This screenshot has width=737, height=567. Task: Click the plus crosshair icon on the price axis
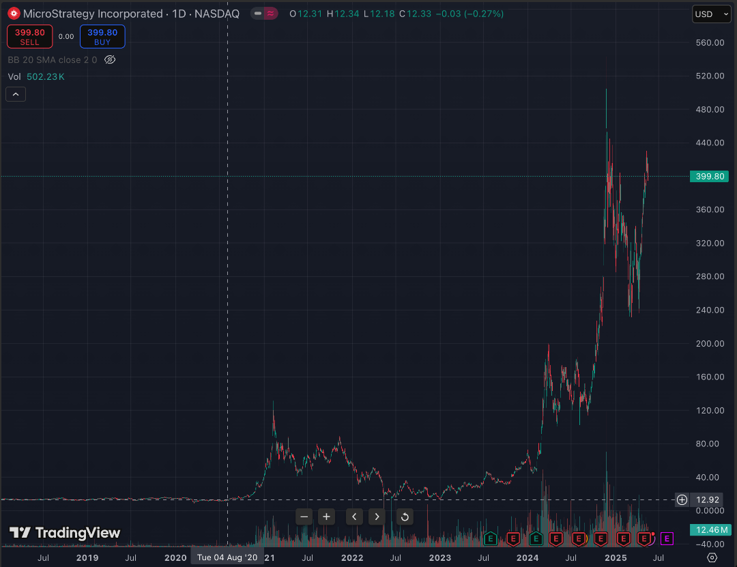682,499
